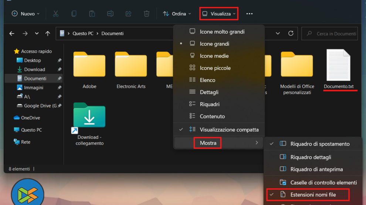The height and width of the screenshot is (205, 366).
Task: Expand the Mostra submenu
Action: pyautogui.click(x=208, y=143)
